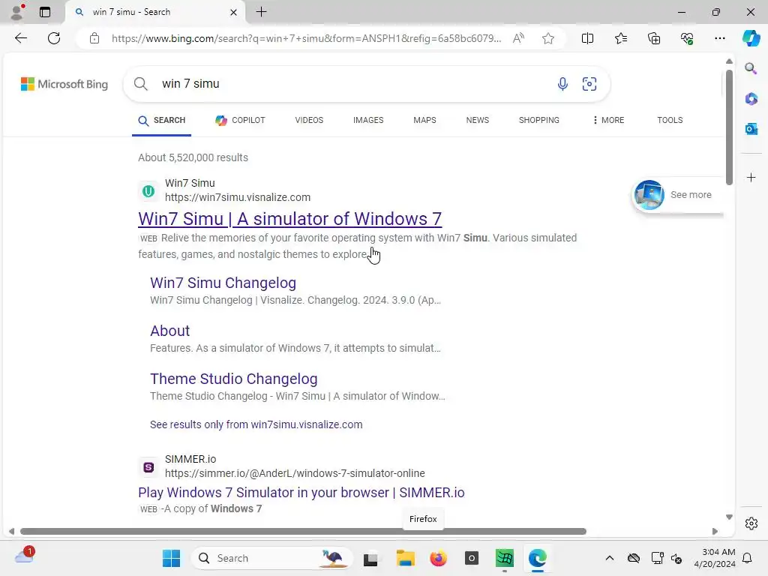Image resolution: width=768 pixels, height=576 pixels.
Task: Show hidden system tray icons chevron
Action: tap(609, 558)
